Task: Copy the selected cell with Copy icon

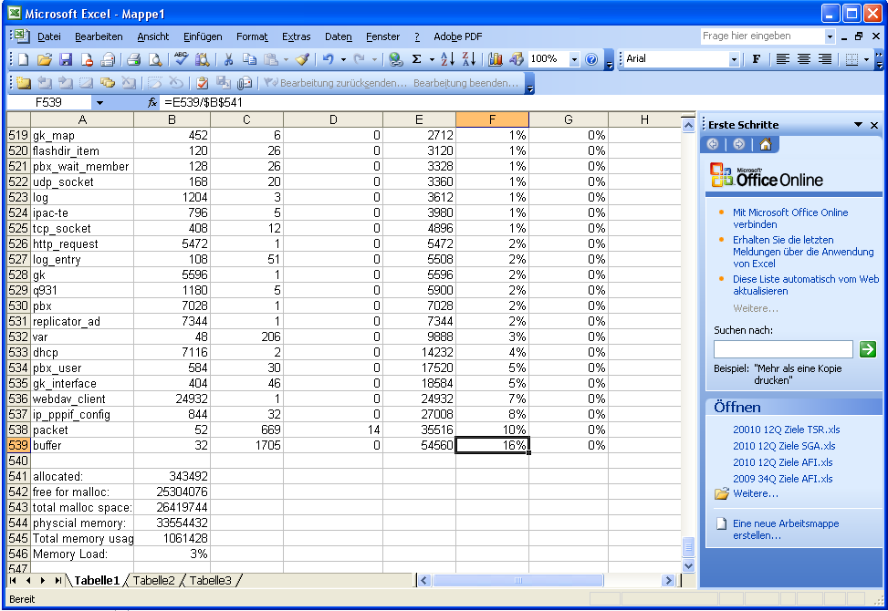Action: (250, 59)
